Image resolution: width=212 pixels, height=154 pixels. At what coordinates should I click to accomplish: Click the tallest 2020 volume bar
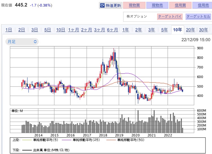138,122
